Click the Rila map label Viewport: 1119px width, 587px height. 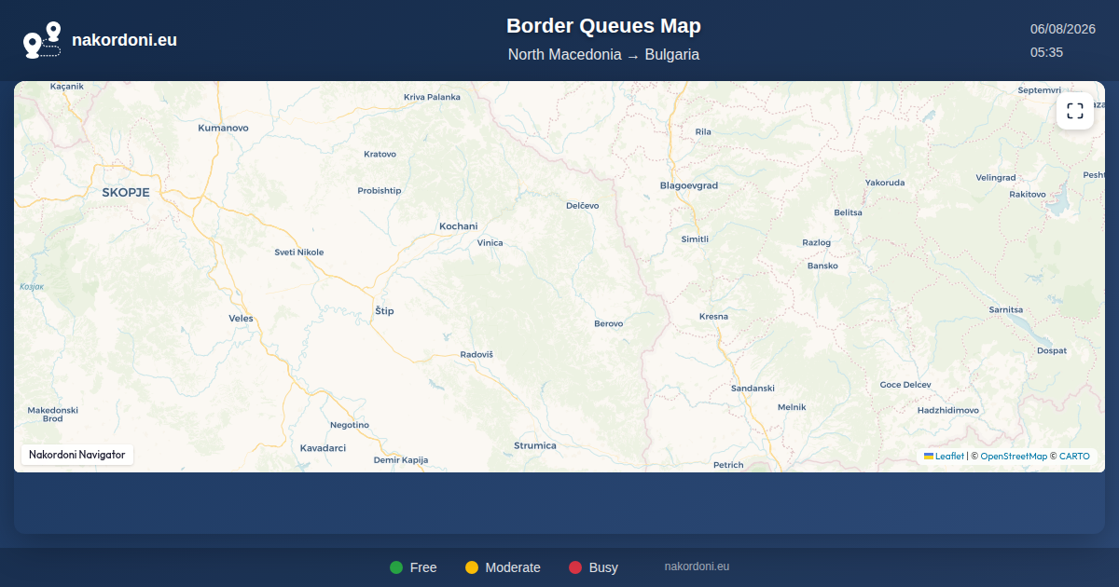(x=703, y=132)
